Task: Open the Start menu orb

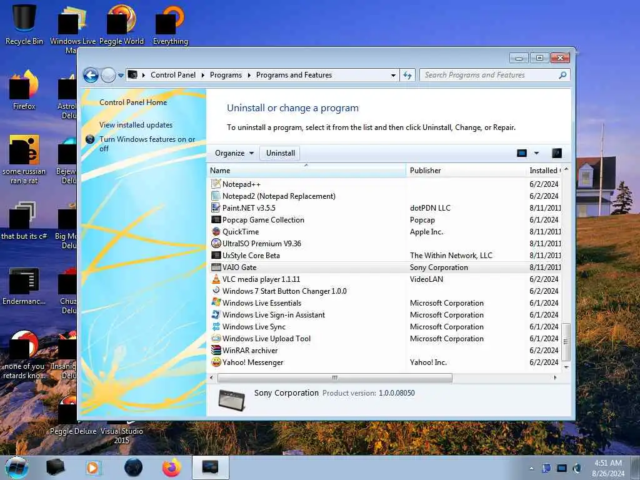Action: tap(17, 467)
